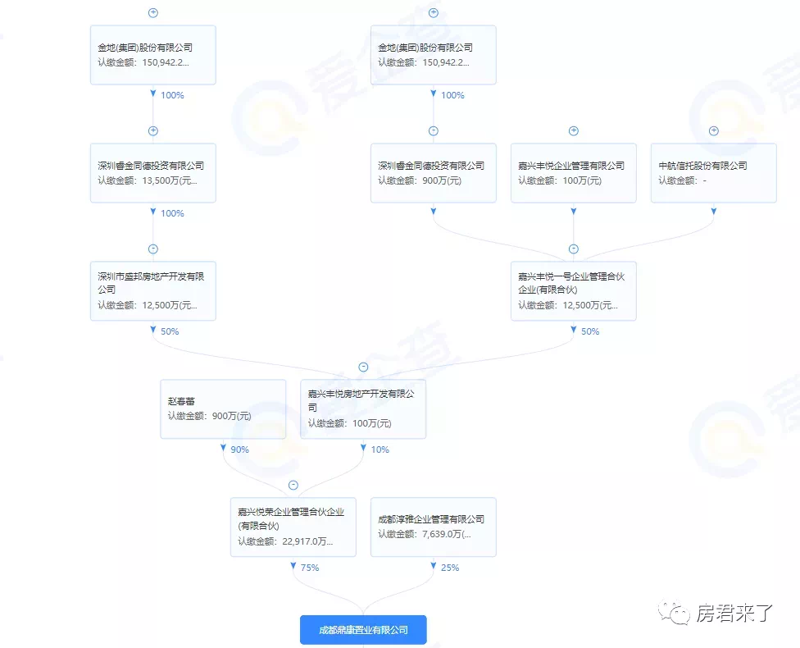The height and width of the screenshot is (648, 800).
Task: Click 25% label under 成都淳雅
Action: 450,568
